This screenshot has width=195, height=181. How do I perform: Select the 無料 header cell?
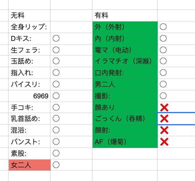click(29, 15)
